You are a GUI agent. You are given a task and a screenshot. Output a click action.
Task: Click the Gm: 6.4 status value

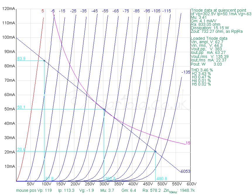pos(129,191)
